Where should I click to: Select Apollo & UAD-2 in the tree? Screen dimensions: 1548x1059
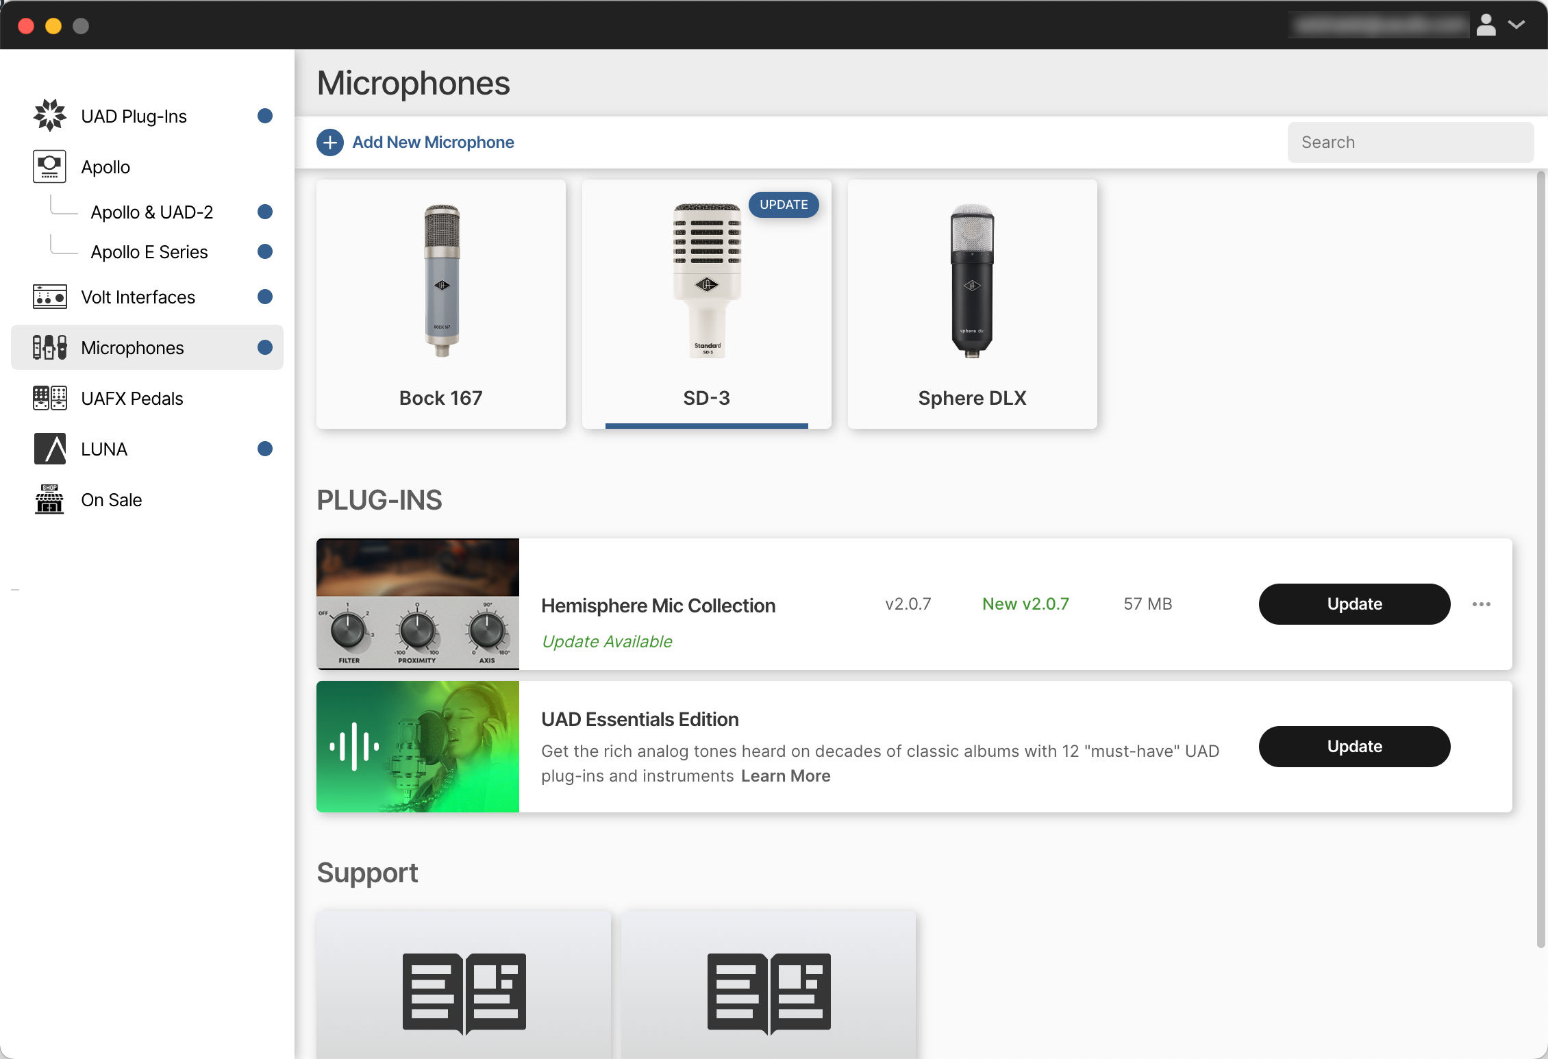(152, 212)
